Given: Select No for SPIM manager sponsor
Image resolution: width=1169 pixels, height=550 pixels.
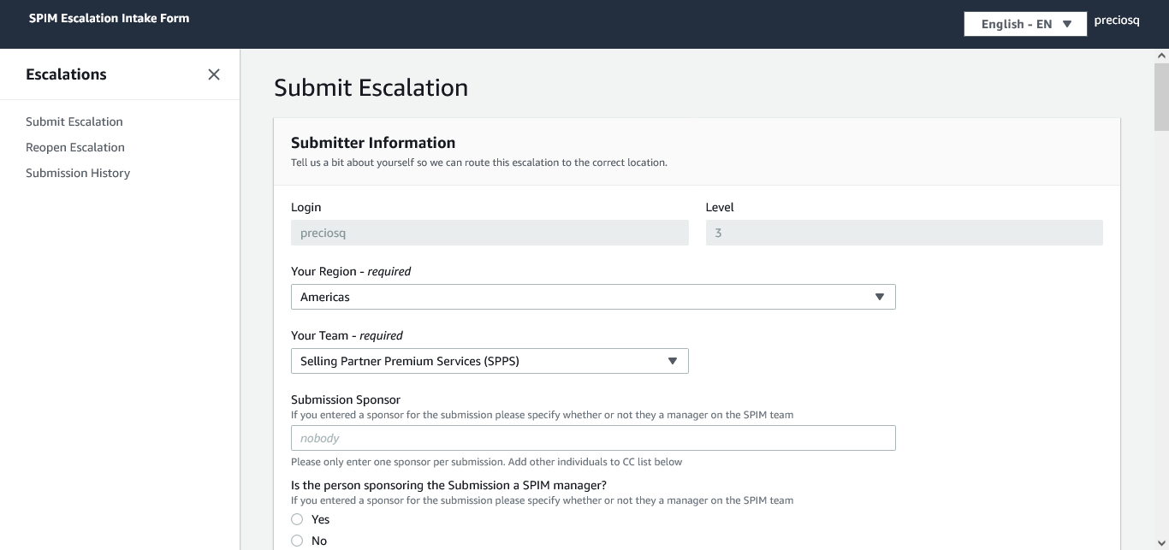Looking at the screenshot, I should click(x=297, y=541).
